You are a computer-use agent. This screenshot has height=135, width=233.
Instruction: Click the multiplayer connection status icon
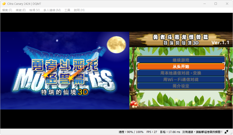pos(226,132)
